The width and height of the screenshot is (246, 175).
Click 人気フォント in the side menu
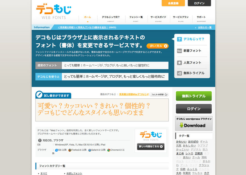(192, 63)
